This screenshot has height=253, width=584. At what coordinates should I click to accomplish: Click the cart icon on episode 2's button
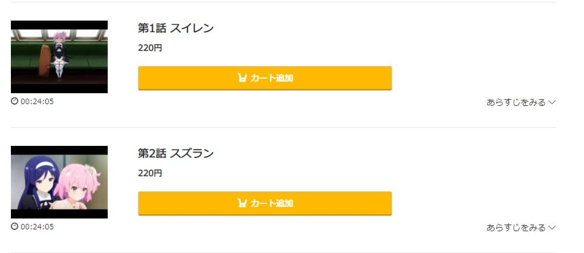coord(241,203)
